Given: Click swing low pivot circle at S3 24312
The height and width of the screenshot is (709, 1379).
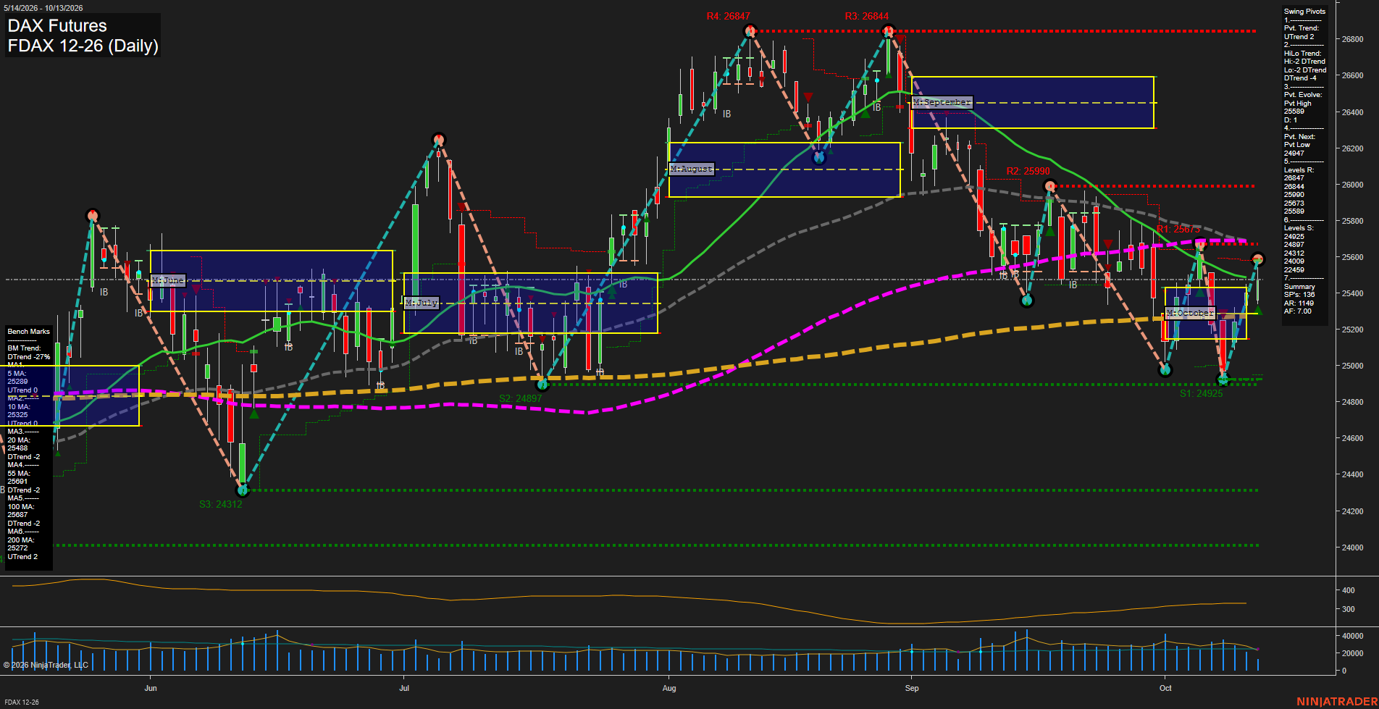Looking at the screenshot, I should pos(243,490).
